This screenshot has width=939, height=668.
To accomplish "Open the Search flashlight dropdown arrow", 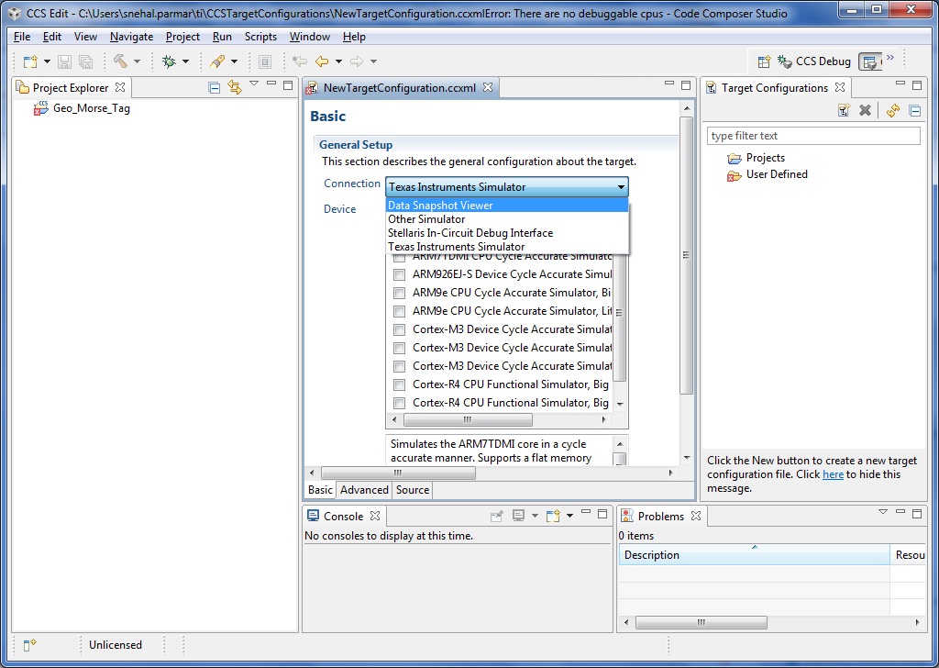I will 234,61.
